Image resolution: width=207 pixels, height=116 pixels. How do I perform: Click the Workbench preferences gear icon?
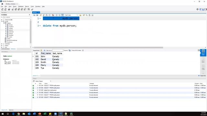pos(198,9)
